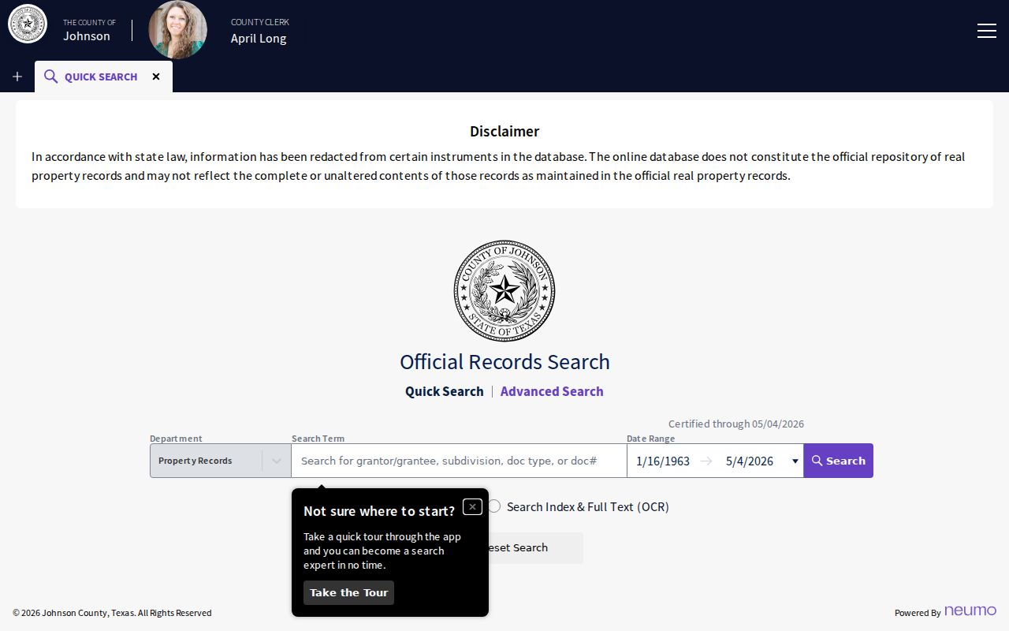Viewport: 1009px width, 631px height.
Task: Open the date range dropdown arrow
Action: pos(795,461)
